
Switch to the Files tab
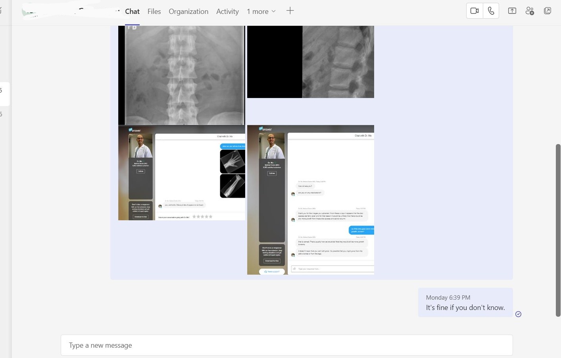point(154,12)
